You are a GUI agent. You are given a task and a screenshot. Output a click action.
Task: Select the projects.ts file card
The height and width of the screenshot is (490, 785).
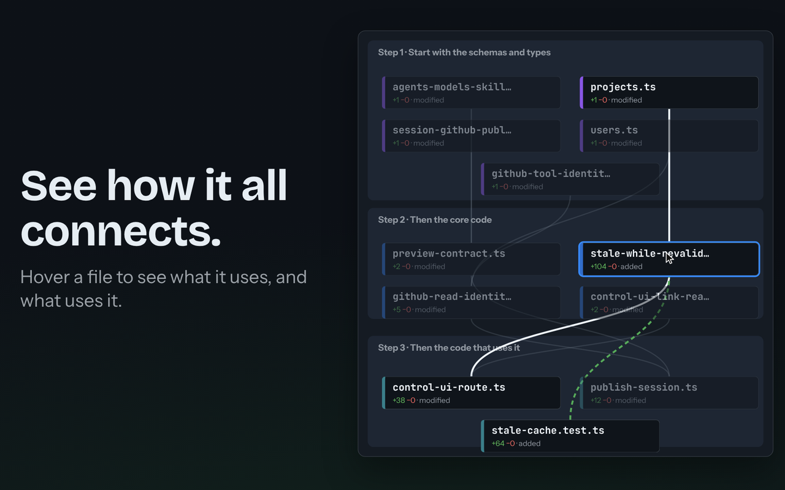tap(669, 92)
